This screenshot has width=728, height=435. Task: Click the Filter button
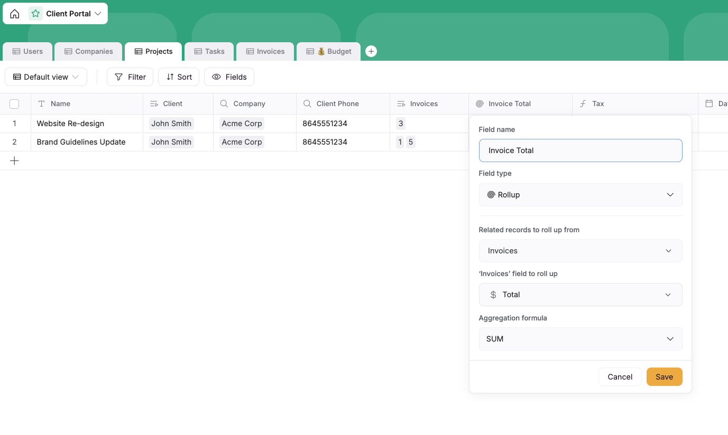pyautogui.click(x=130, y=77)
